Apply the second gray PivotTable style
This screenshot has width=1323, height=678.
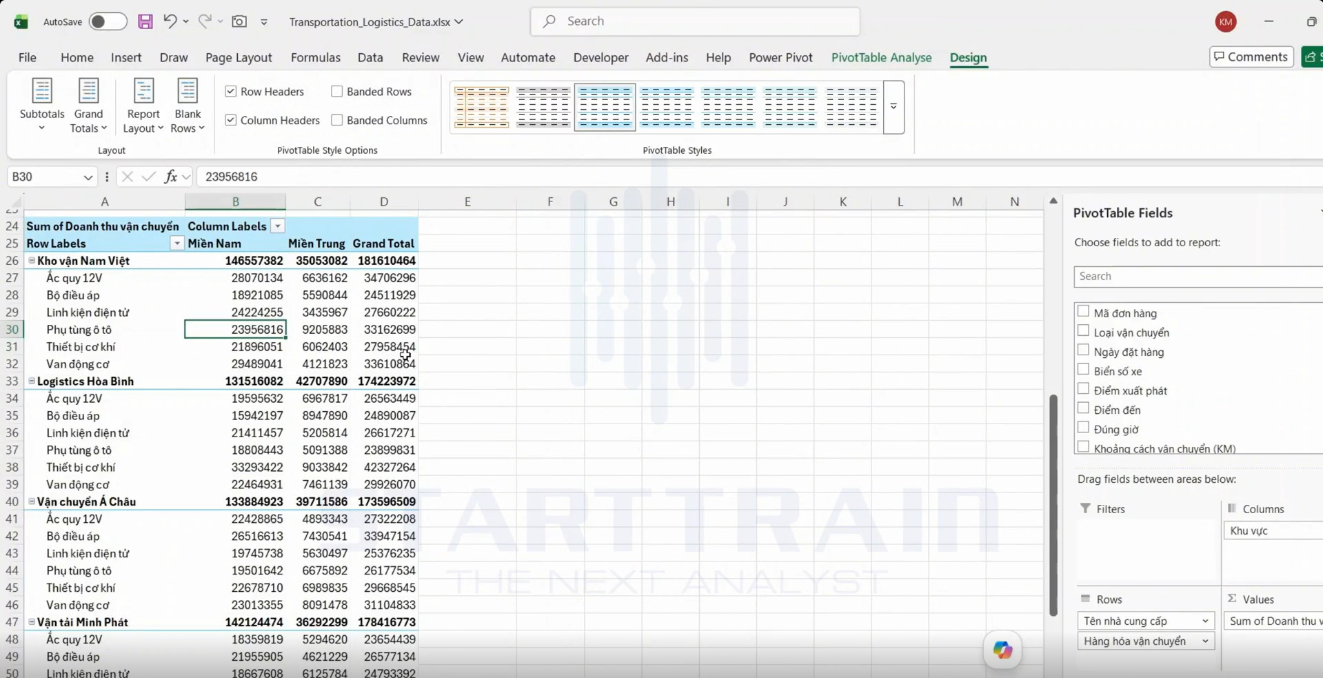(543, 107)
